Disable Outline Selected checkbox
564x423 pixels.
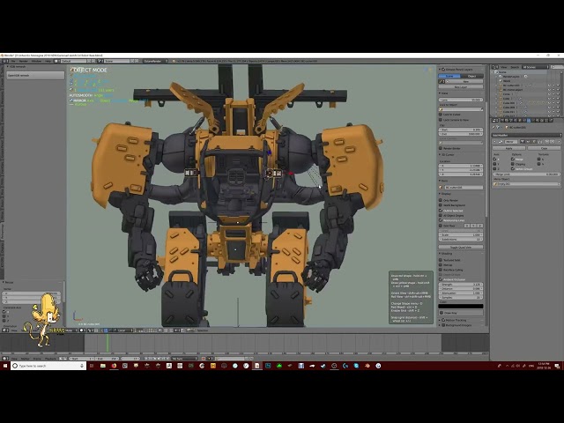[441, 211]
